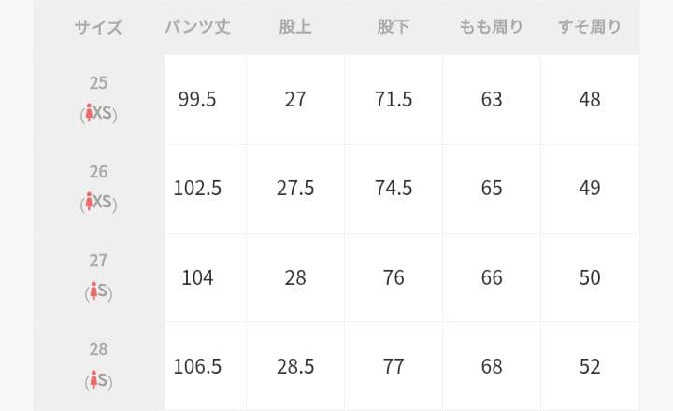Click the person icon in size 28 row
This screenshot has height=411, width=673.
point(92,381)
